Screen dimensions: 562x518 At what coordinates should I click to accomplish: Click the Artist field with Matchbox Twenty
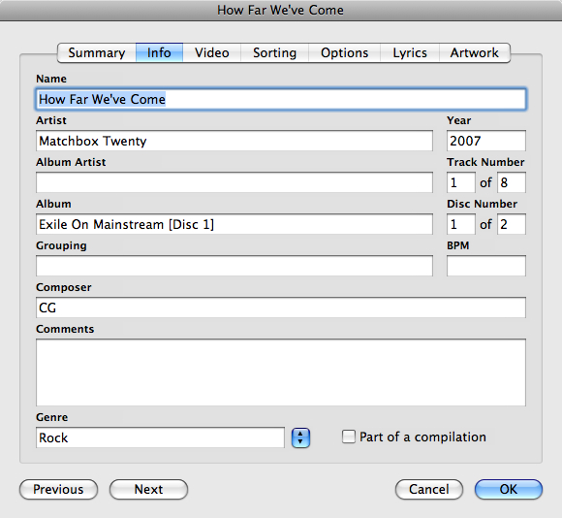(x=234, y=141)
